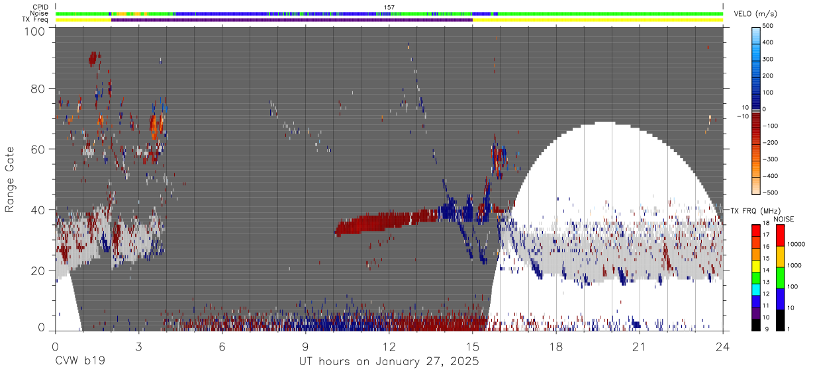This screenshot has width=813, height=375.
Task: Click the Range Gate axis title
Action: [10, 179]
